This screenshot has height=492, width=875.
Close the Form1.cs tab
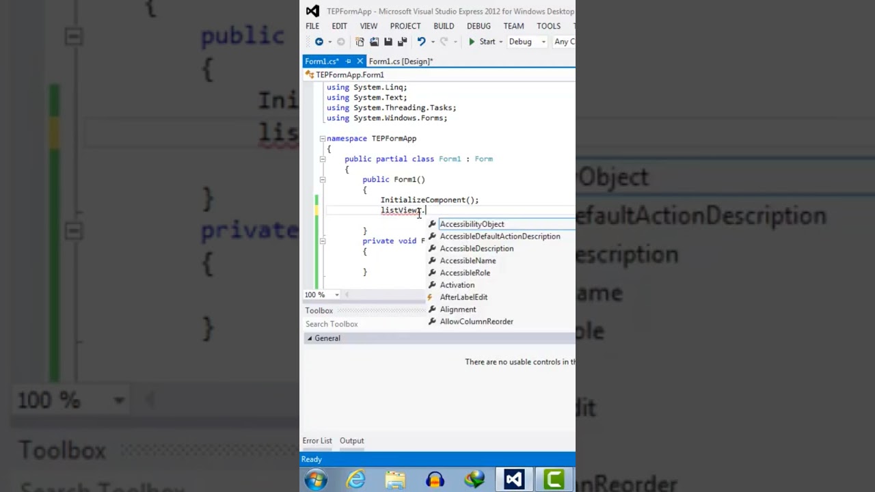(360, 61)
